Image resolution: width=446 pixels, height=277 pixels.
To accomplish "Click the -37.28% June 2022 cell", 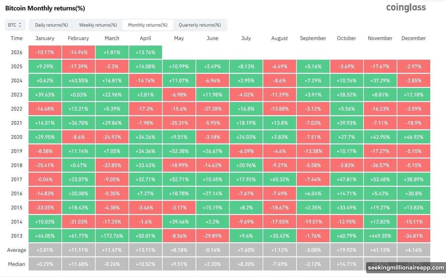I will tap(212, 108).
